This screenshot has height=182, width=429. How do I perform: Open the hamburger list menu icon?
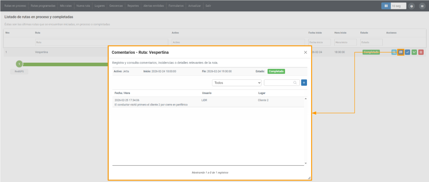[x=422, y=6]
